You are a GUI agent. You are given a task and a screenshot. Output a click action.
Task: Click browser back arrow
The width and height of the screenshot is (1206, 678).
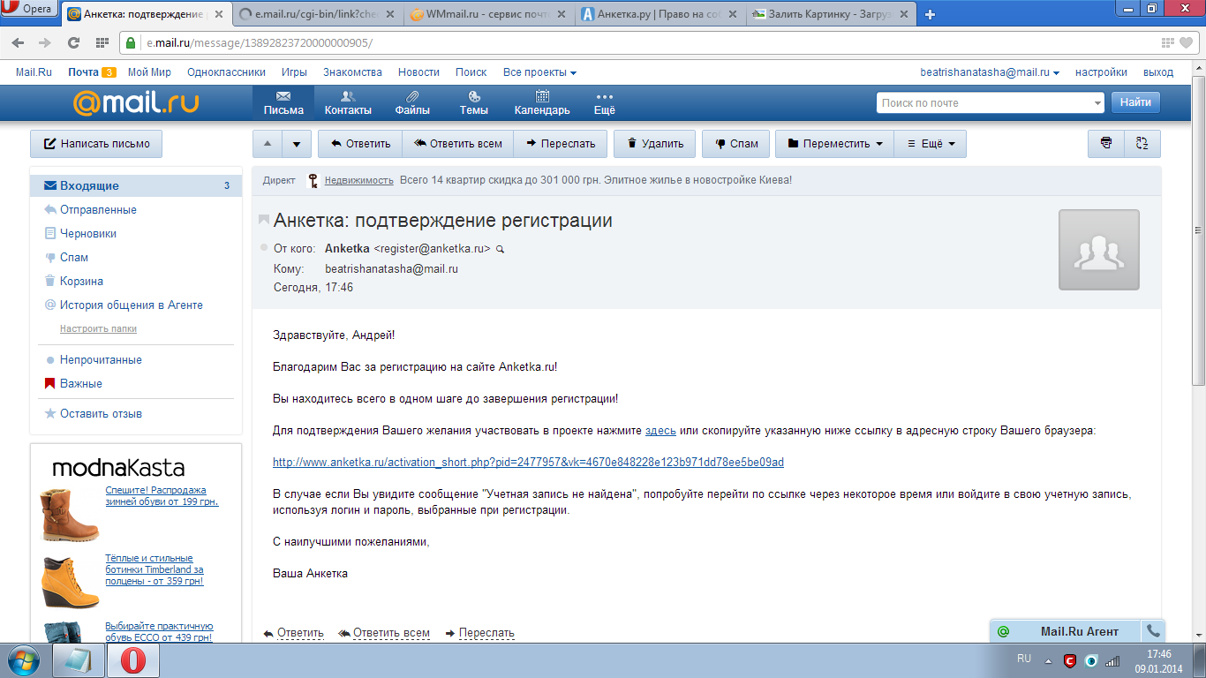pyautogui.click(x=19, y=42)
